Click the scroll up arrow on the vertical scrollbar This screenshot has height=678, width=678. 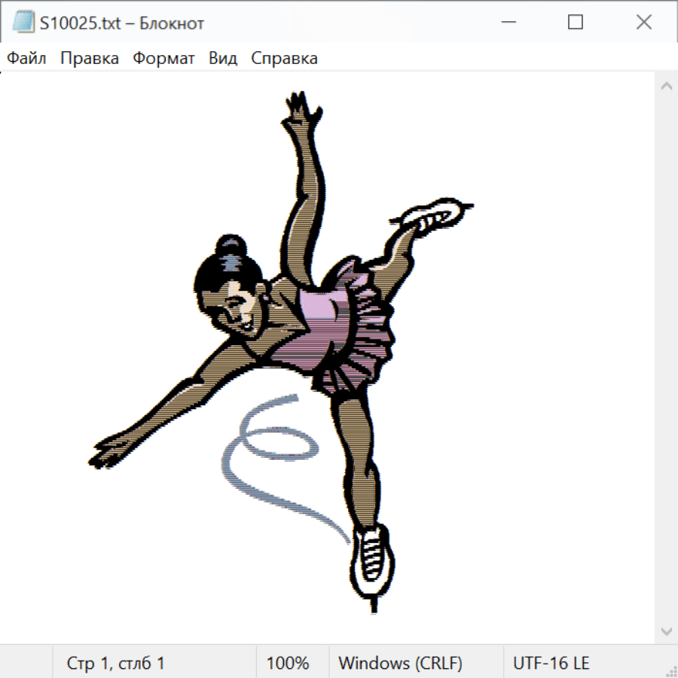tap(666, 86)
